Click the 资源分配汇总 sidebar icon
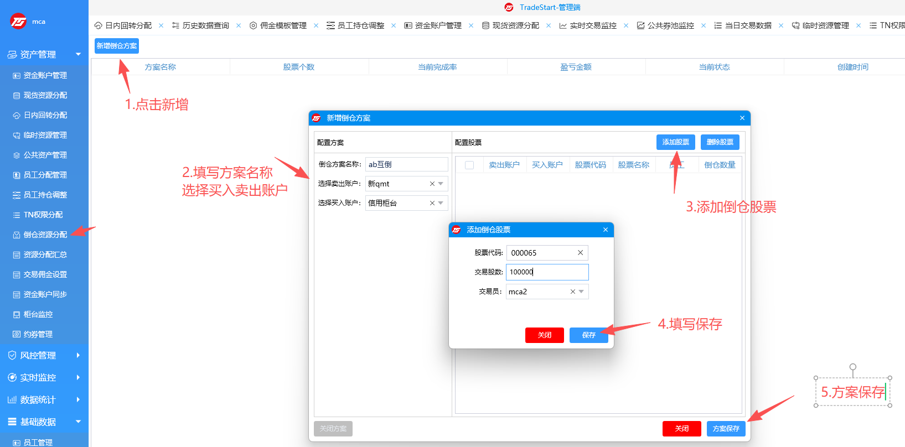This screenshot has height=447, width=905. [17, 255]
